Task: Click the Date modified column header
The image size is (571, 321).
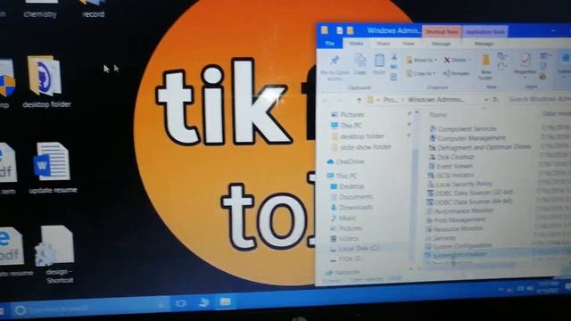Action: coord(556,113)
